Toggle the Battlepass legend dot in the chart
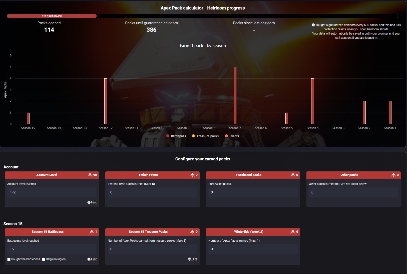Screen dimensions: 407x274 click(x=168, y=136)
